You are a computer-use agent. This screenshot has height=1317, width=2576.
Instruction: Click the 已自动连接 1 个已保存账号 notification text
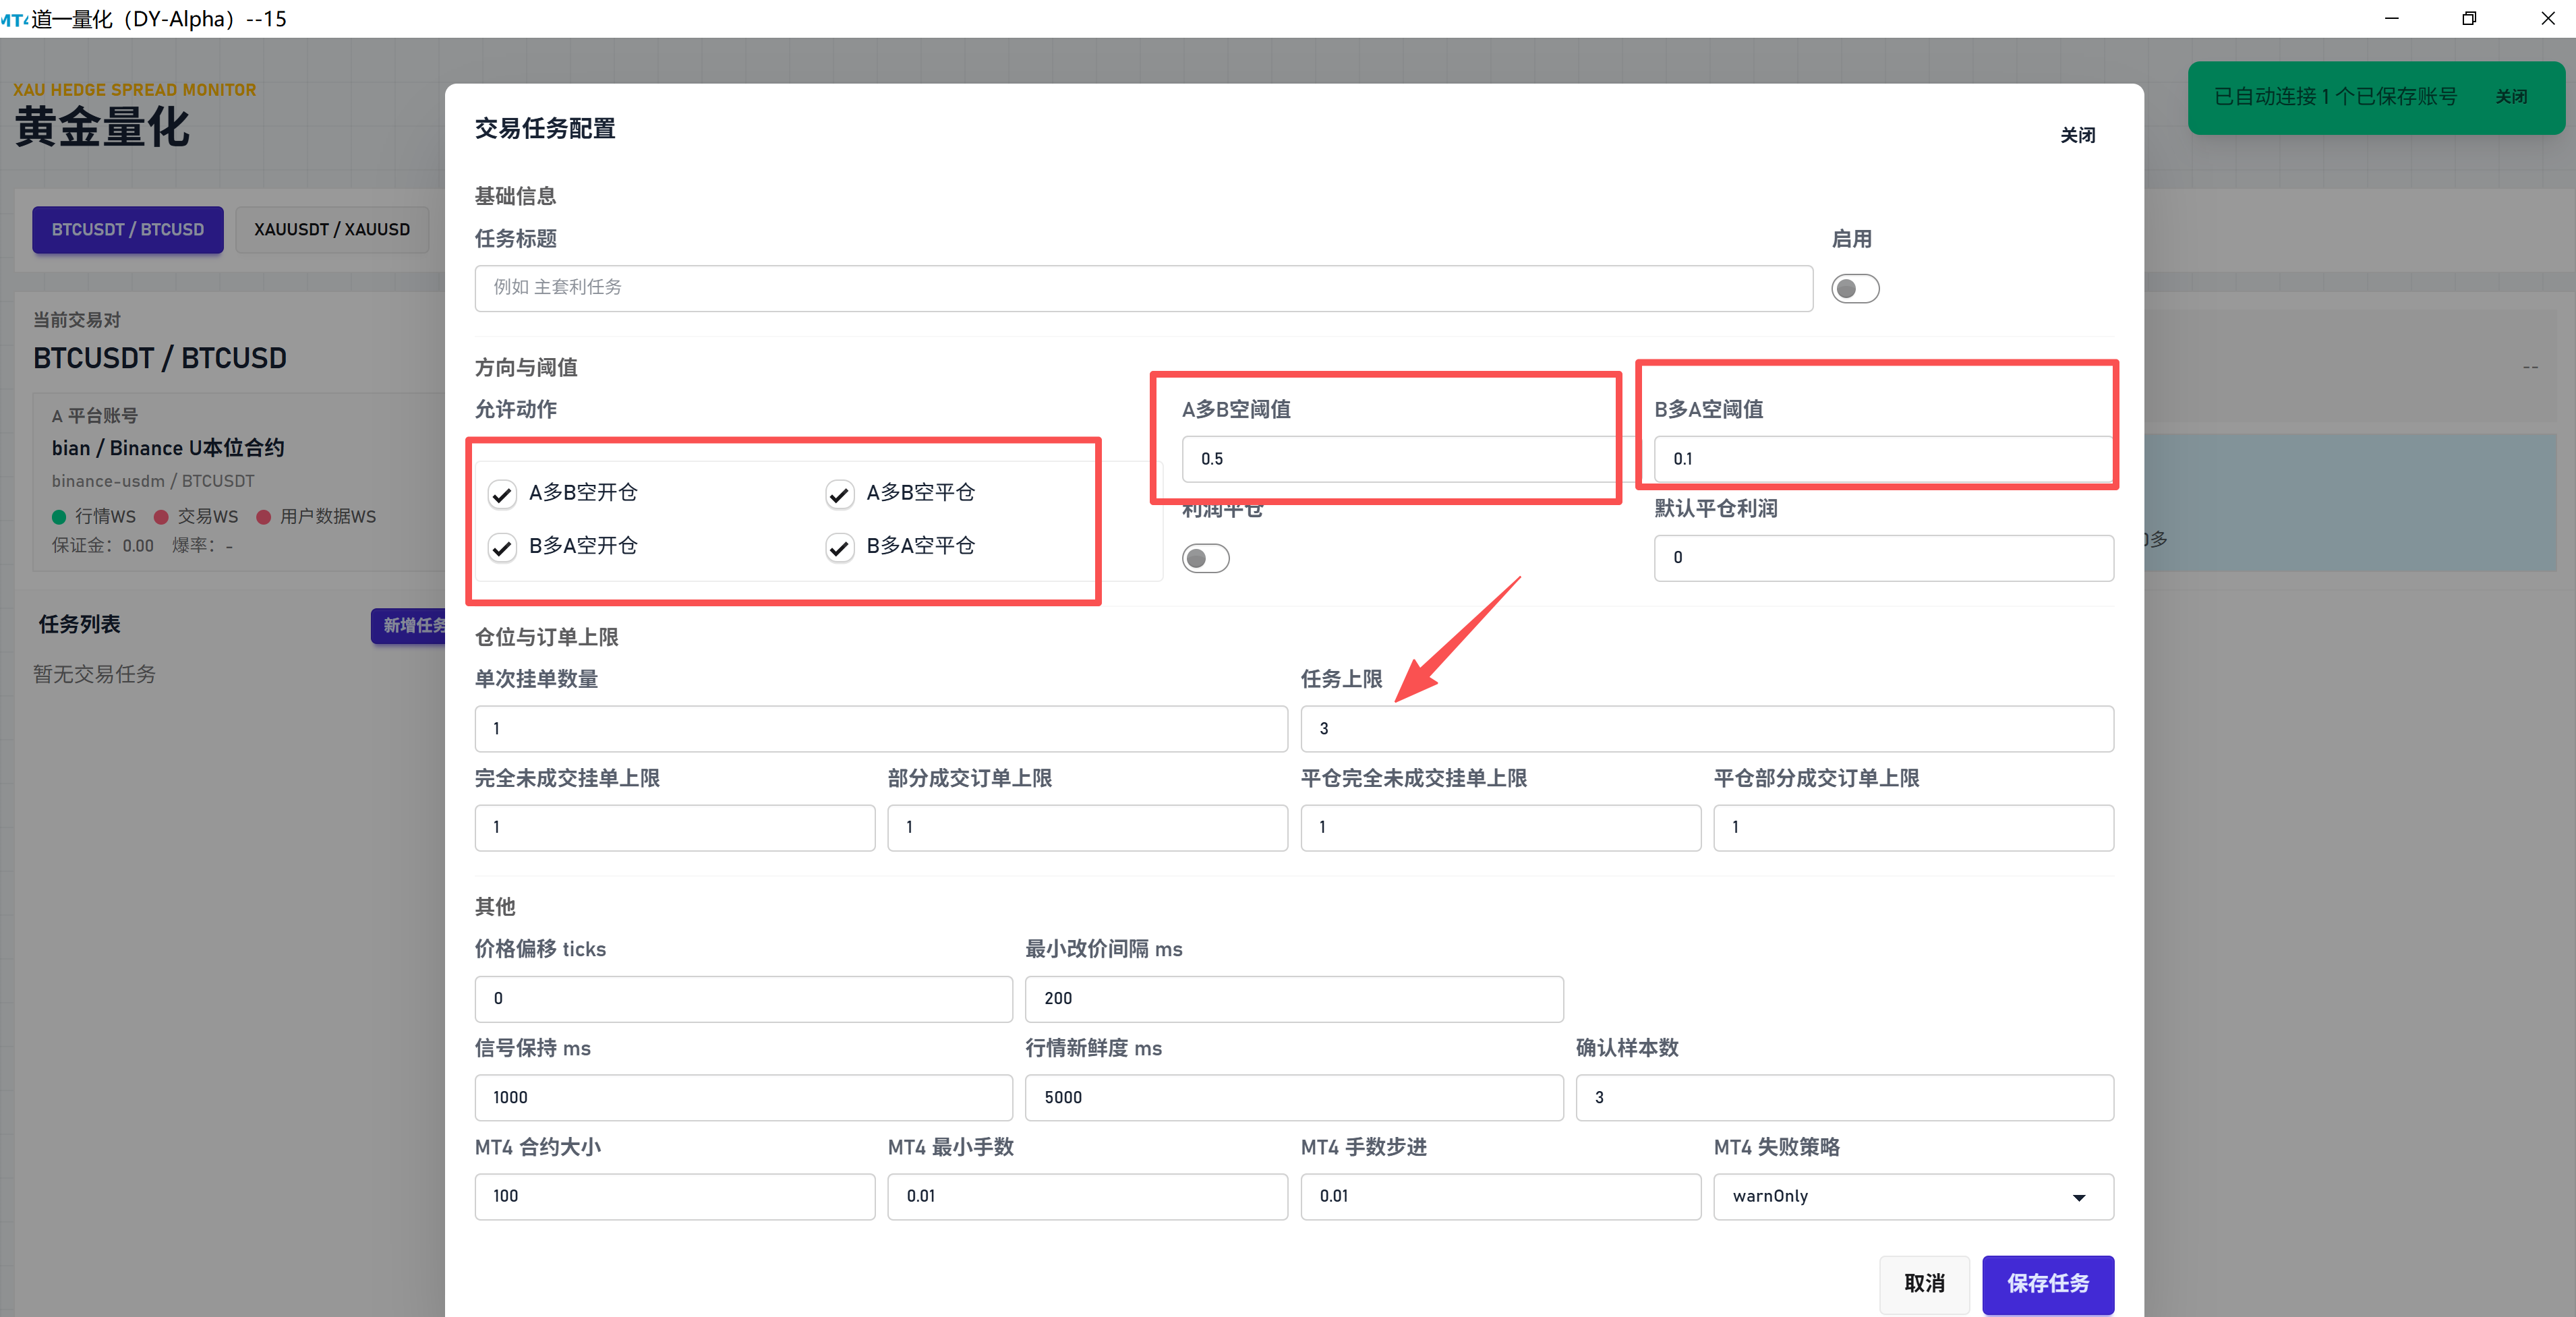tap(2335, 97)
